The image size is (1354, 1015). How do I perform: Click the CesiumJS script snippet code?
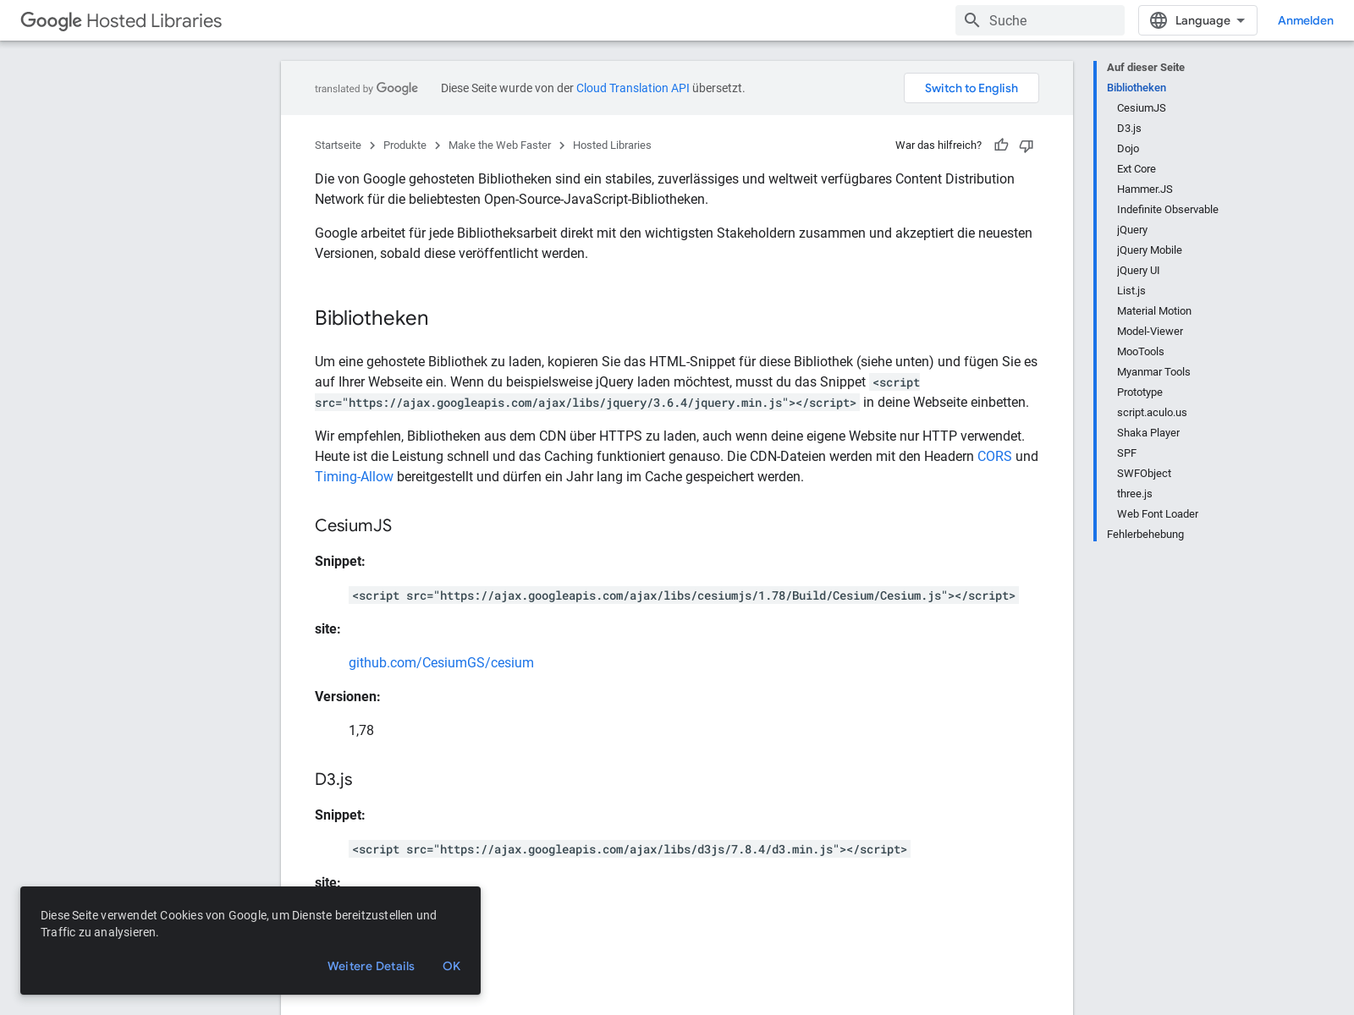(684, 595)
